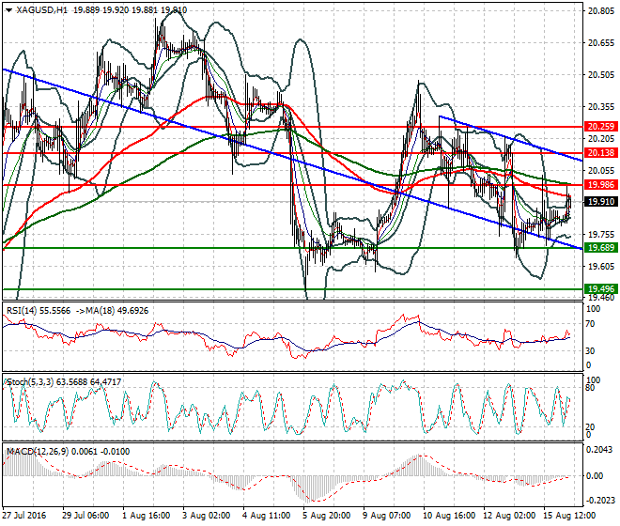Click the 20.259 red price level label
Viewport: 620px width, 526px height.
[x=601, y=127]
